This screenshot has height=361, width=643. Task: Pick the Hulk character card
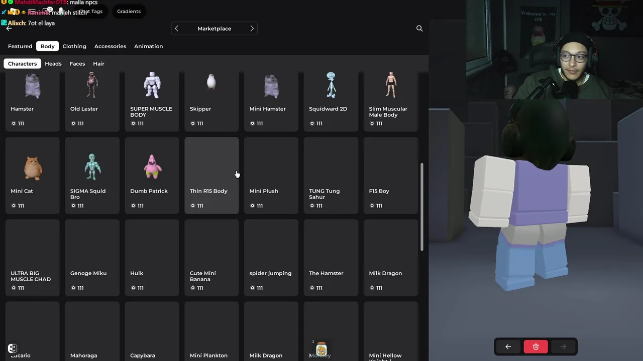coord(152,258)
